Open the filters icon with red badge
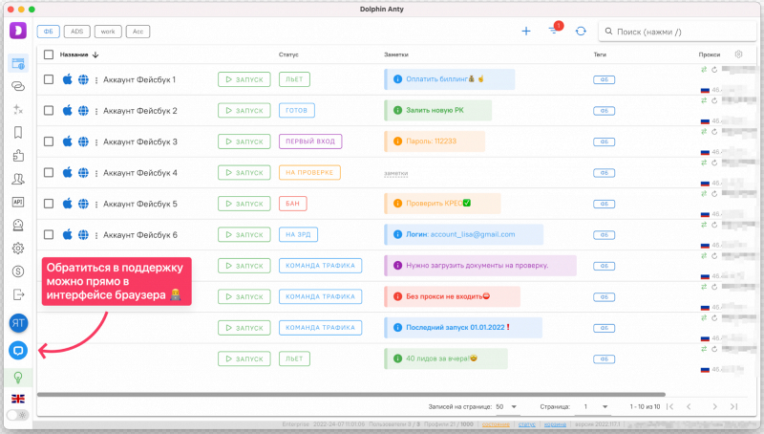 pos(554,30)
